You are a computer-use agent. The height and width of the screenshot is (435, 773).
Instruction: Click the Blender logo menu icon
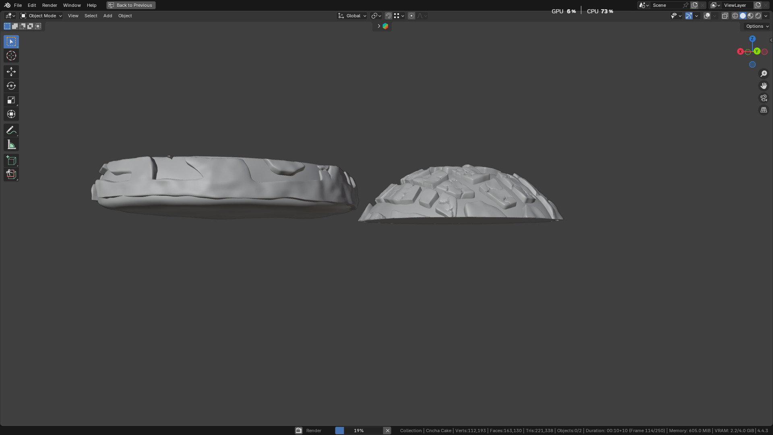pyautogui.click(x=7, y=5)
